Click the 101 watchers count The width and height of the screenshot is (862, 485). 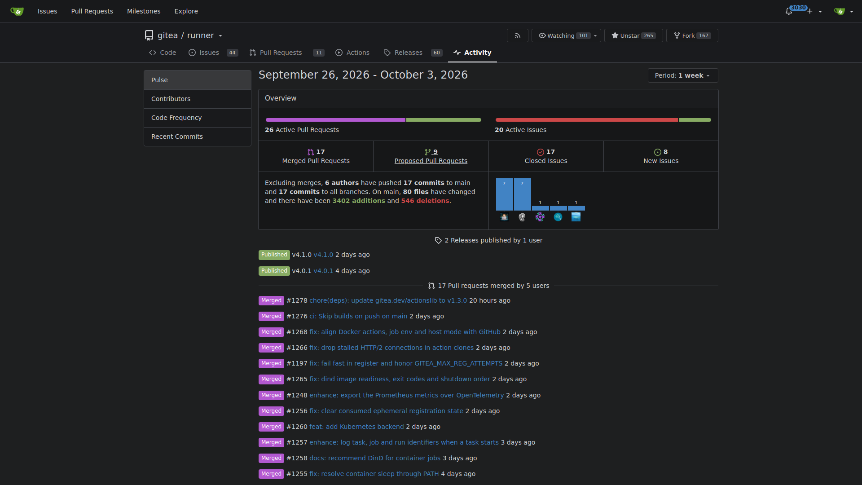583,35
